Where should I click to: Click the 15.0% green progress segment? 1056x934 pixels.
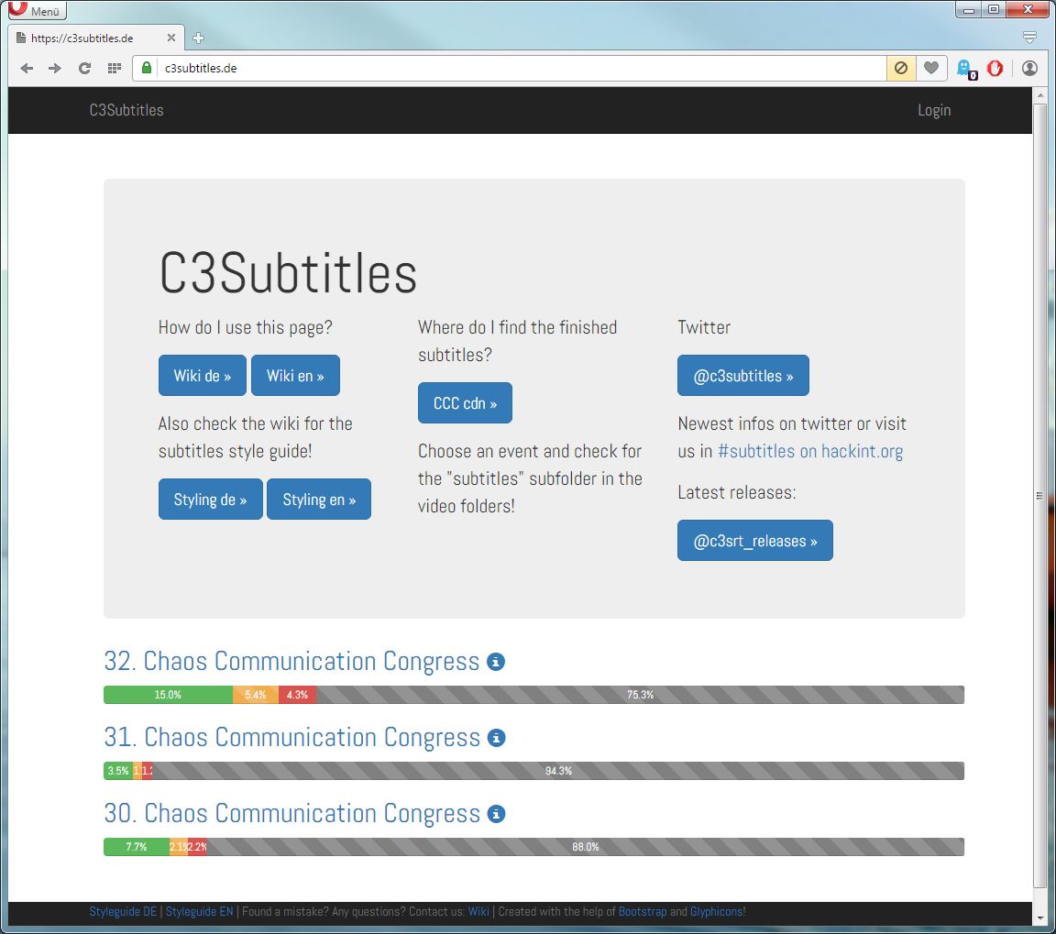pyautogui.click(x=168, y=694)
